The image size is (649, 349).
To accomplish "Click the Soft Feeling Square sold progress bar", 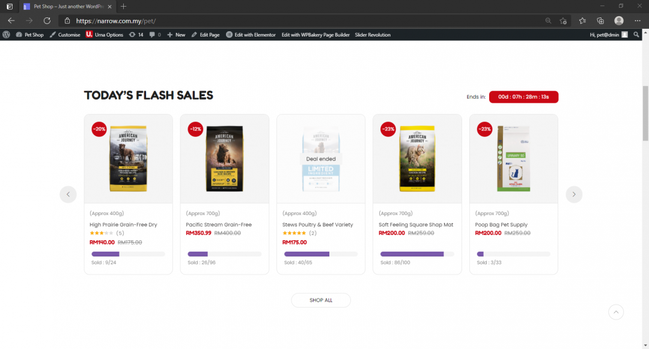I will [417, 254].
